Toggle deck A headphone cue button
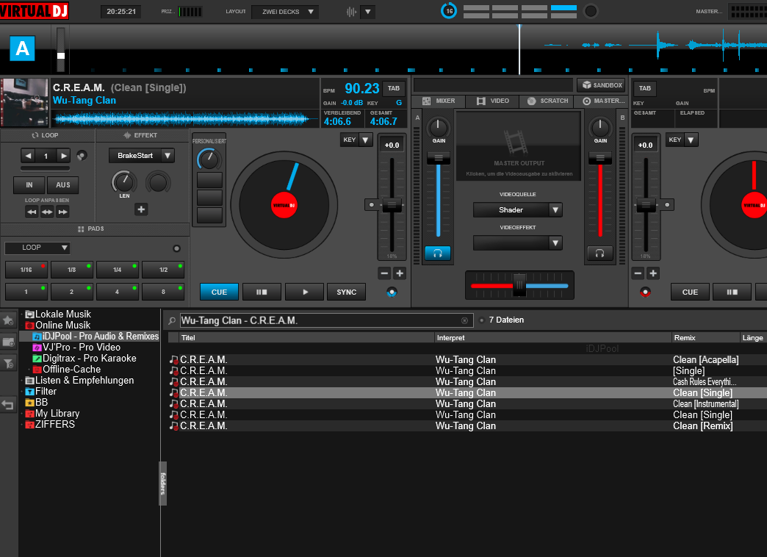This screenshot has width=767, height=557. [438, 253]
